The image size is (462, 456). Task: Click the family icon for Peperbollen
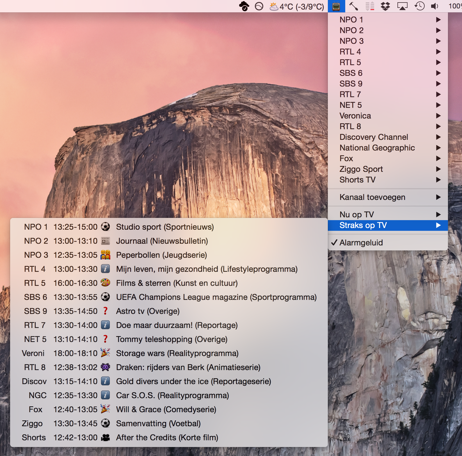[105, 255]
